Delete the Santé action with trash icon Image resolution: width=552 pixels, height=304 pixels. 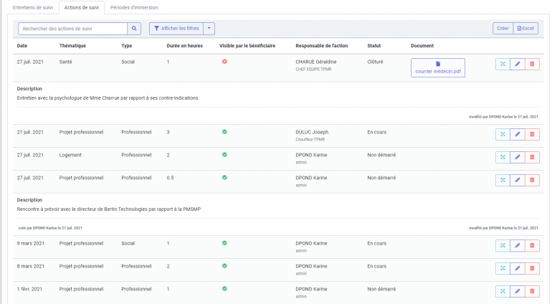[x=532, y=64]
